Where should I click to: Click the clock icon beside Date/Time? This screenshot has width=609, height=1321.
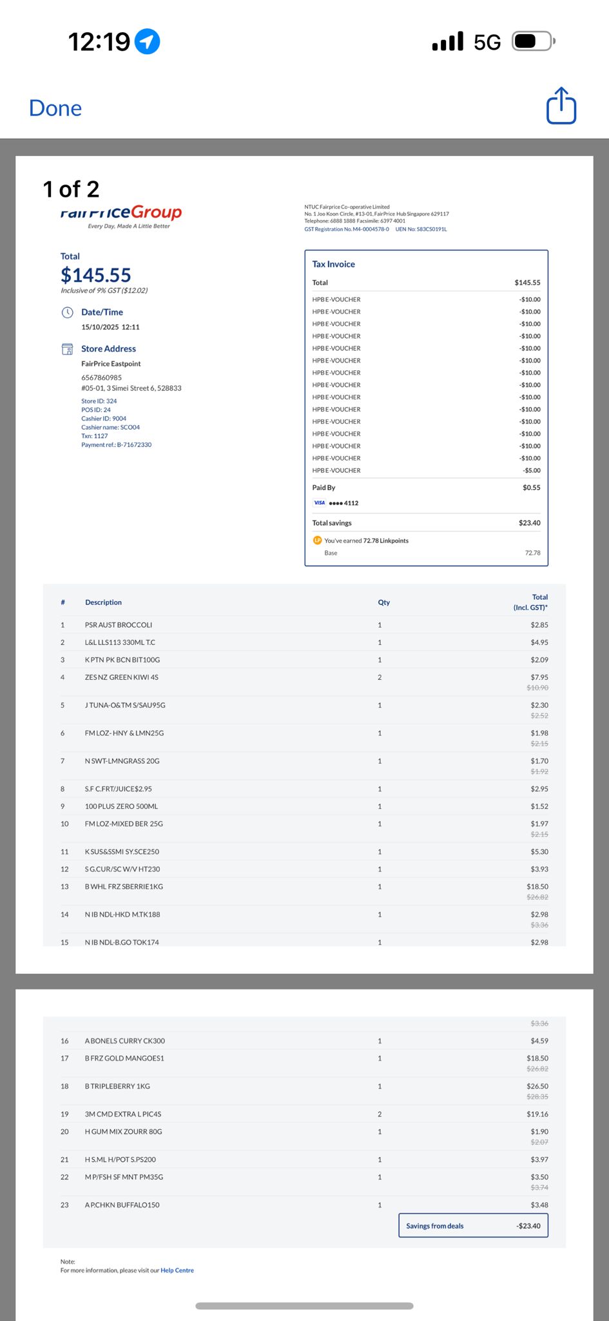[x=67, y=312]
